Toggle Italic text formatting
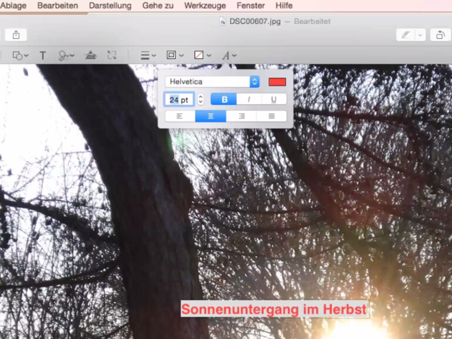452x339 pixels. click(249, 99)
